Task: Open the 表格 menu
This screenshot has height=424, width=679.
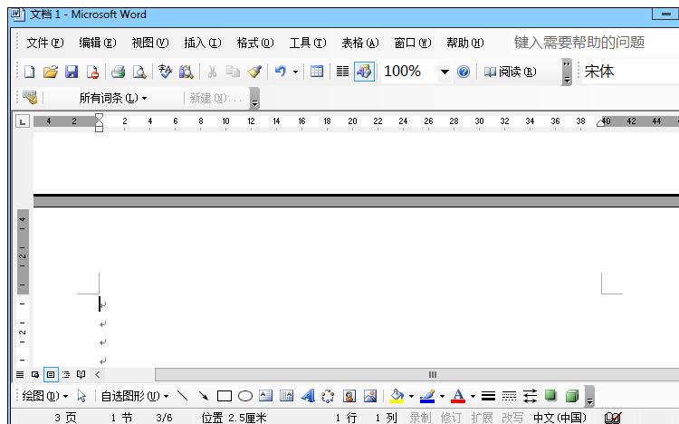Action: (x=359, y=43)
